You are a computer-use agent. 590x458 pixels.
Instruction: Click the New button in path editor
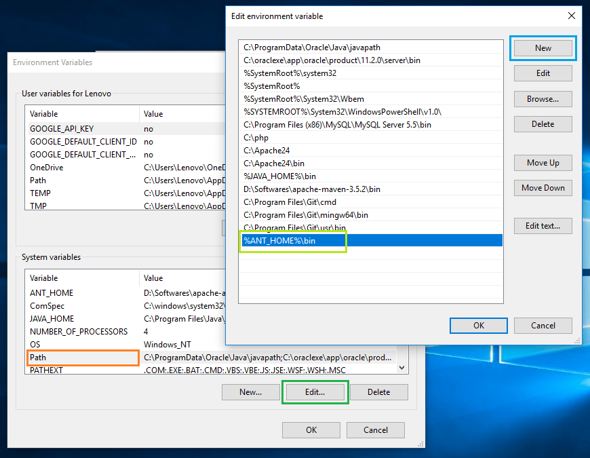(x=543, y=48)
